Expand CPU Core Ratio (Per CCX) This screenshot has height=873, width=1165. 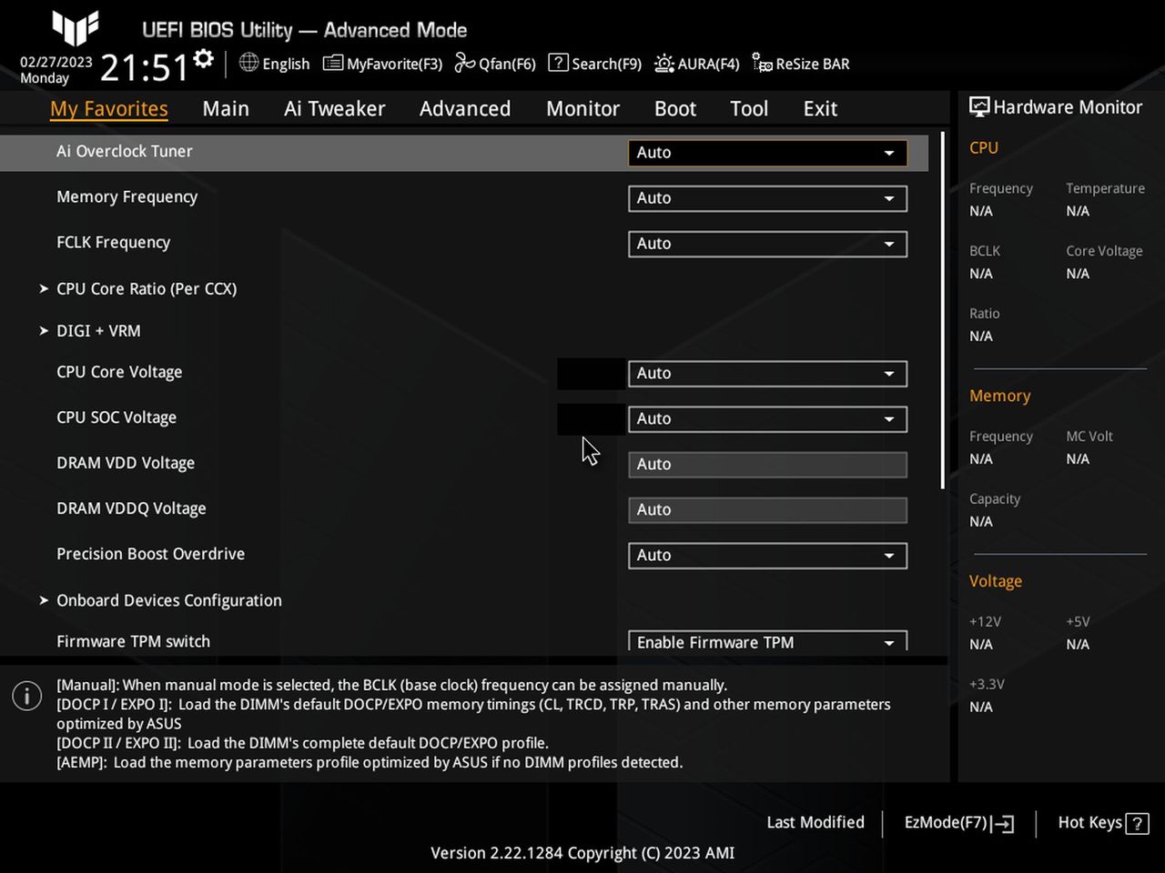147,288
